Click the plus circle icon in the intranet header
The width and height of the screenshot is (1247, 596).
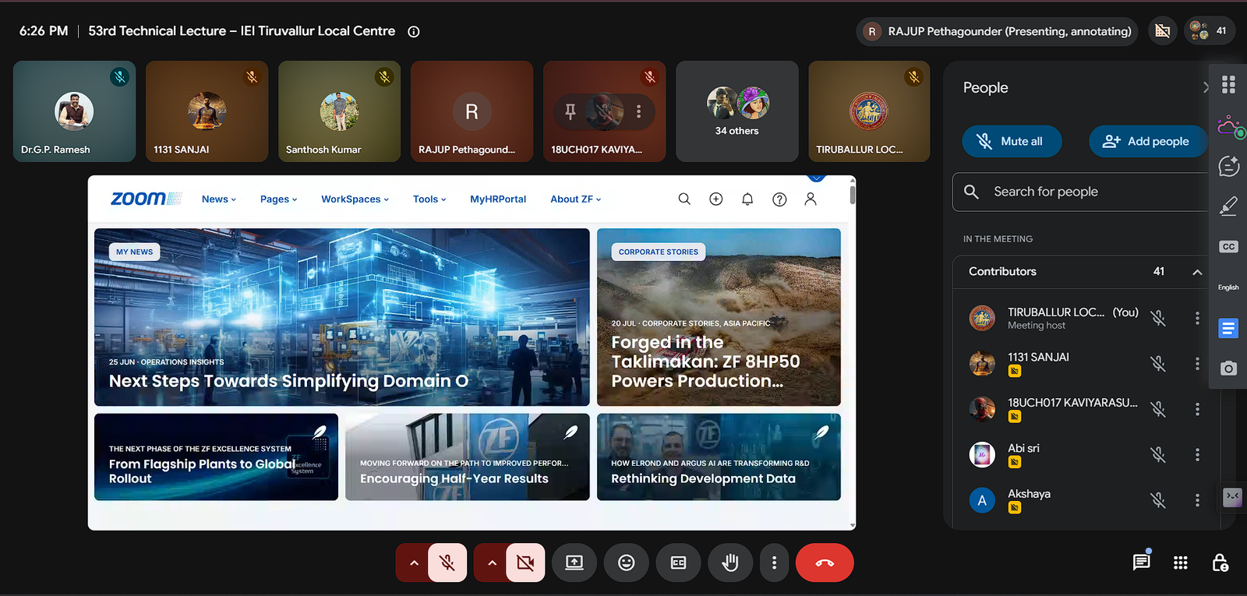point(716,199)
